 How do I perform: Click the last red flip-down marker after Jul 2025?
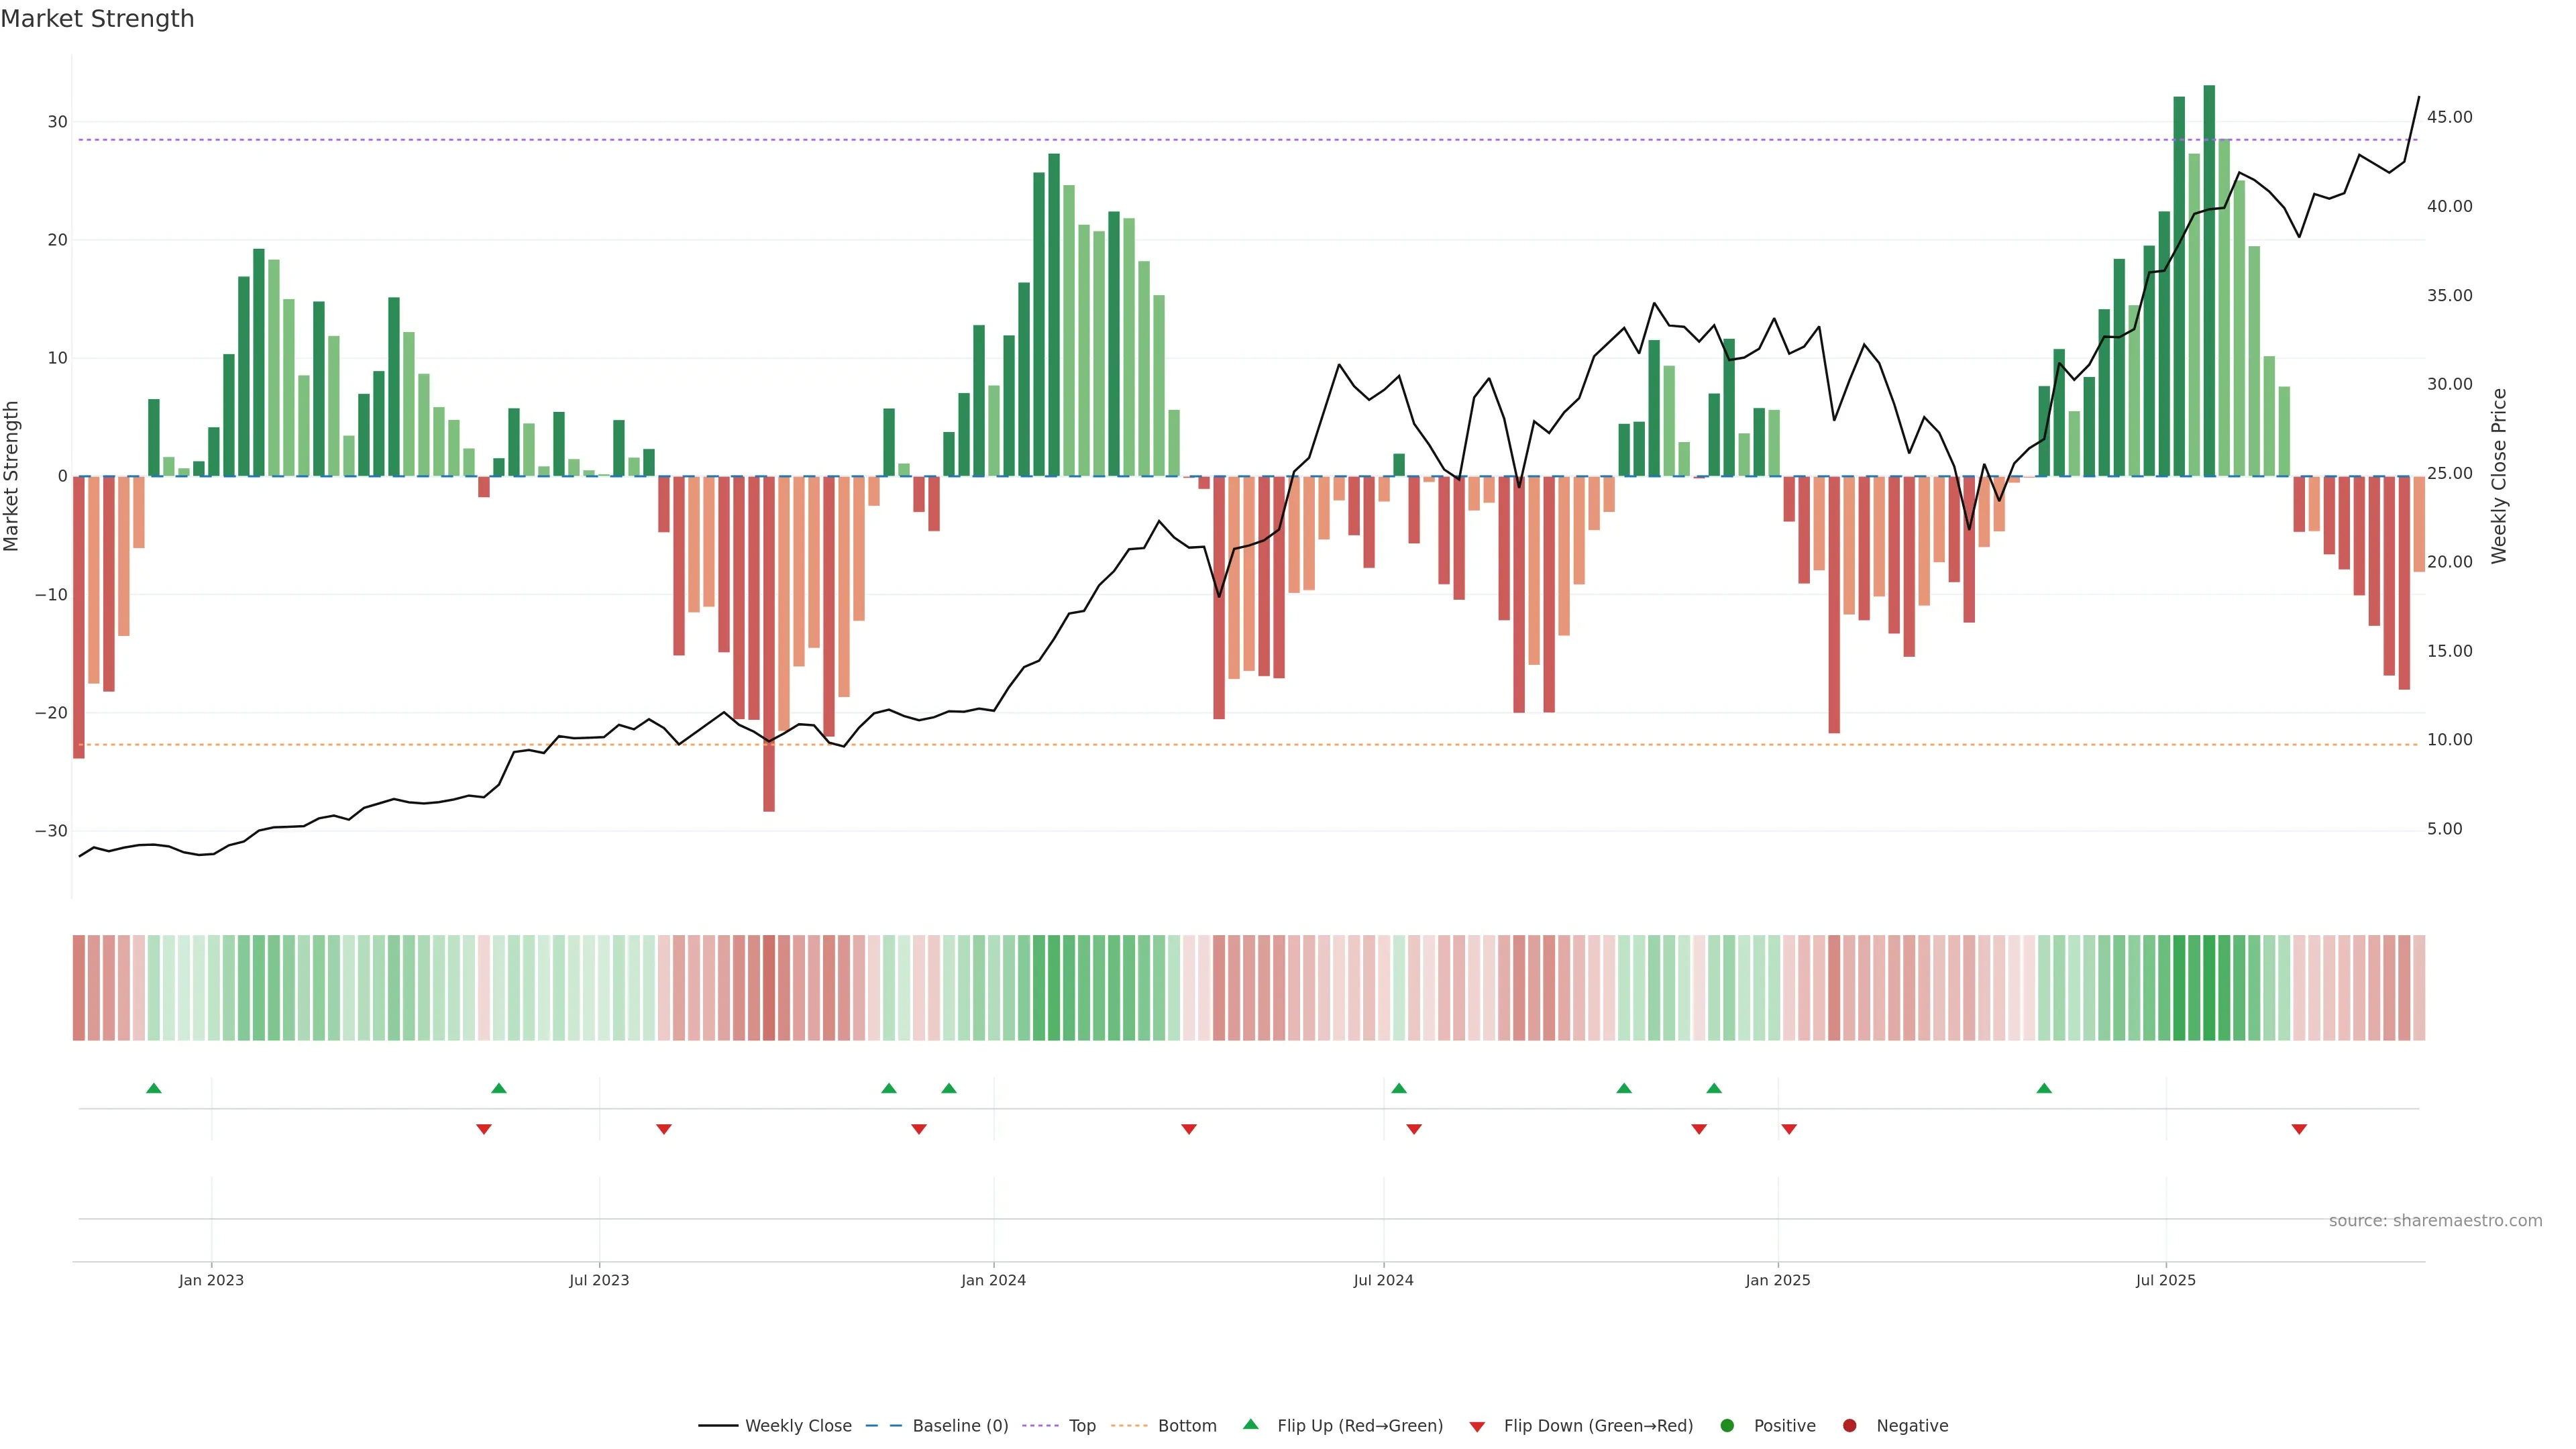(x=2299, y=1129)
